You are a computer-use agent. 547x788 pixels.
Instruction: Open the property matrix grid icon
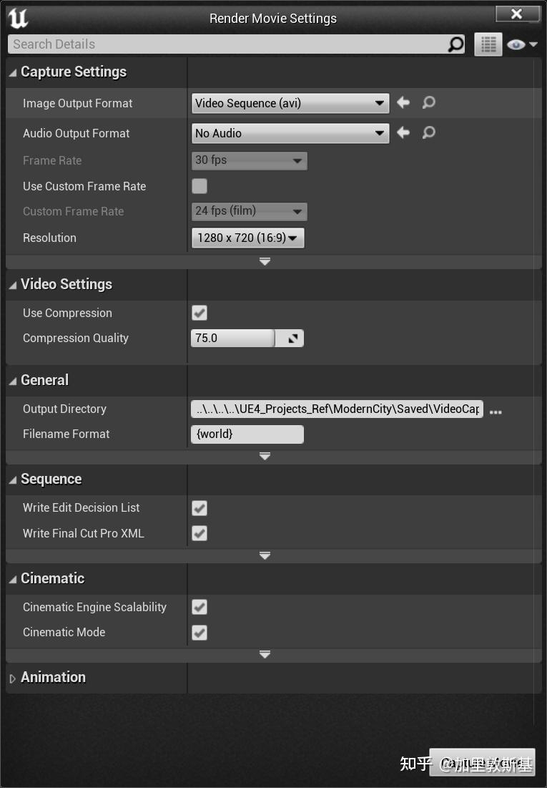coord(488,44)
